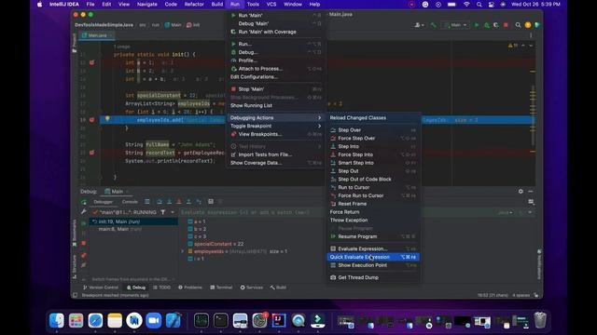Viewport: 597px width, 335px height.
Task: Switch to the Console tab
Action: [x=130, y=202]
